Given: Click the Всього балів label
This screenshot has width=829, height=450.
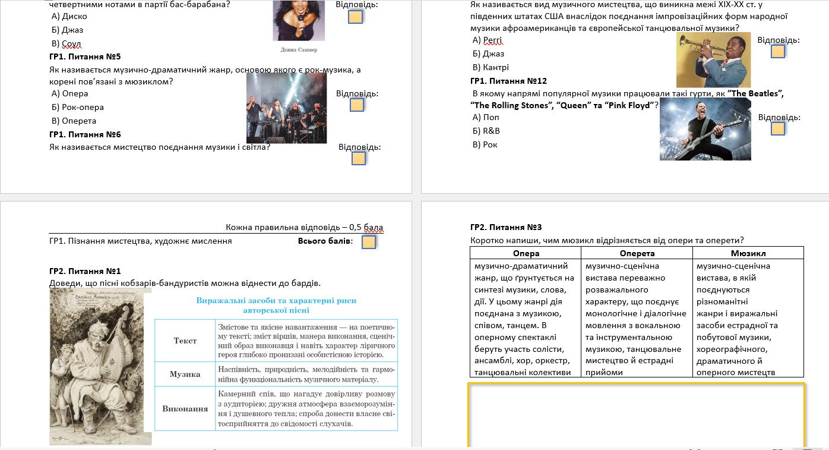Looking at the screenshot, I should [x=325, y=241].
